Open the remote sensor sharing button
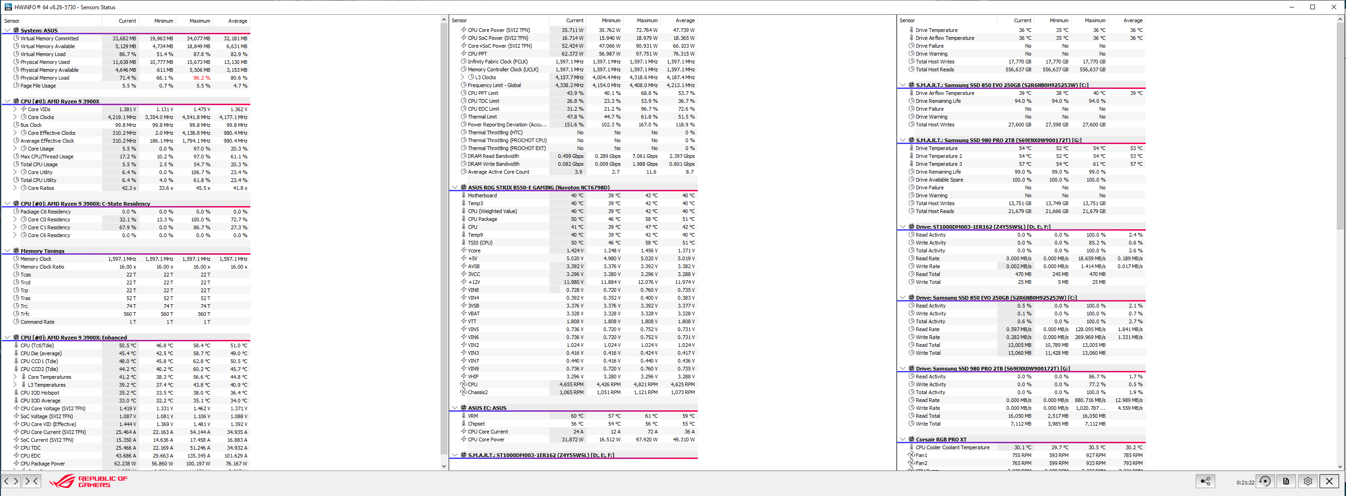The image size is (1346, 496). [1206, 481]
